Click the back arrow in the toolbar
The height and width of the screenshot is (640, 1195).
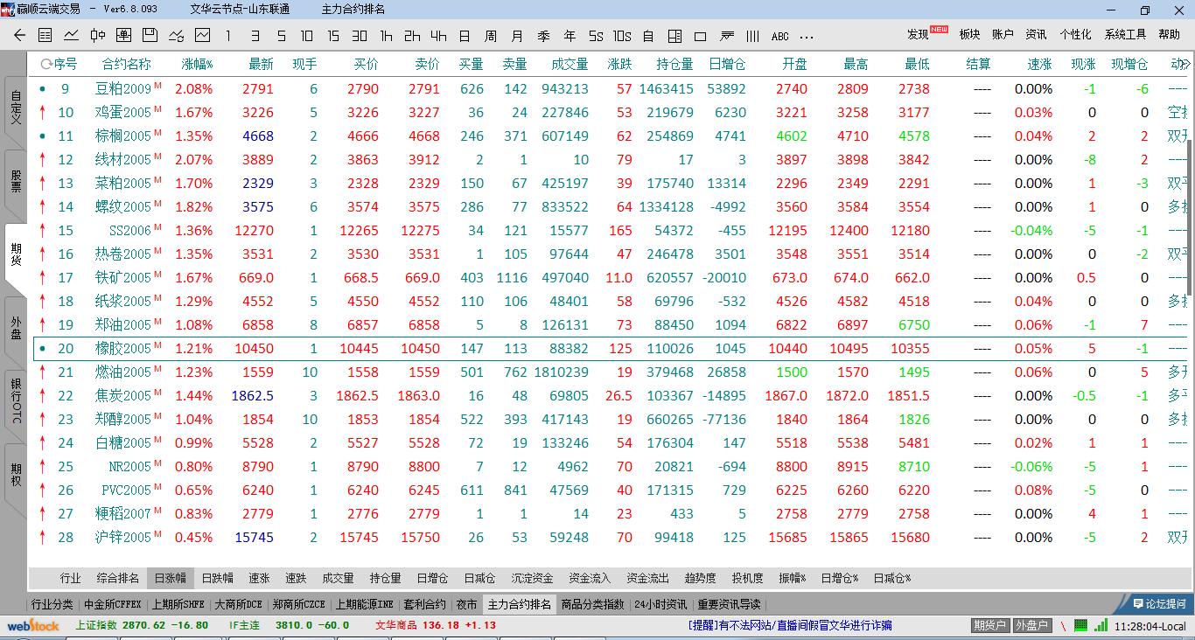point(20,36)
